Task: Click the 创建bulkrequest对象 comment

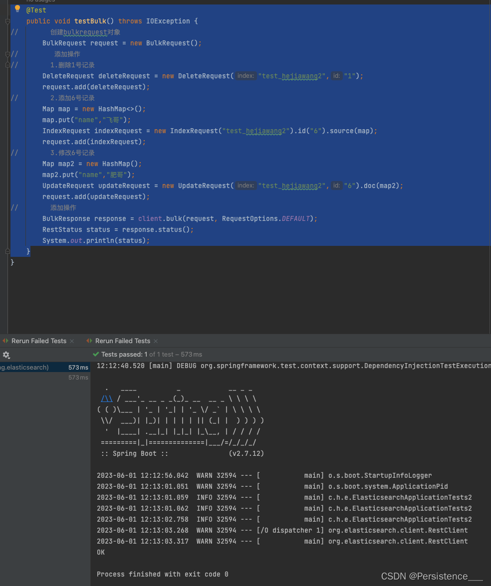Action: (85, 32)
